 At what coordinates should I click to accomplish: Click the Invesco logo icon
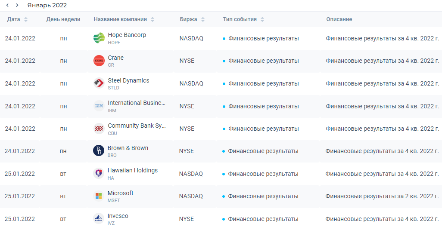point(99,219)
